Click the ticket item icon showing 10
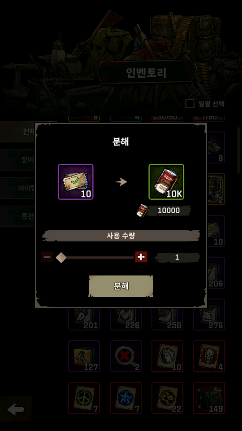The height and width of the screenshot is (431, 242). click(75, 182)
